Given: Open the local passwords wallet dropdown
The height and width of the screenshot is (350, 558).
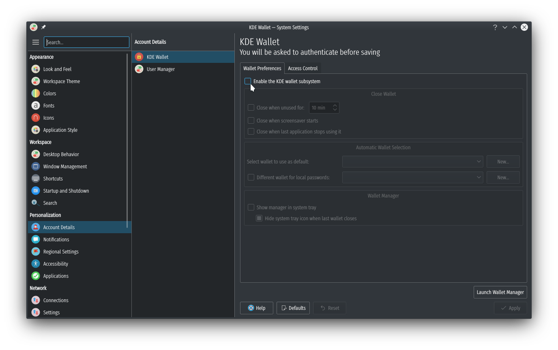Looking at the screenshot, I should [412, 177].
